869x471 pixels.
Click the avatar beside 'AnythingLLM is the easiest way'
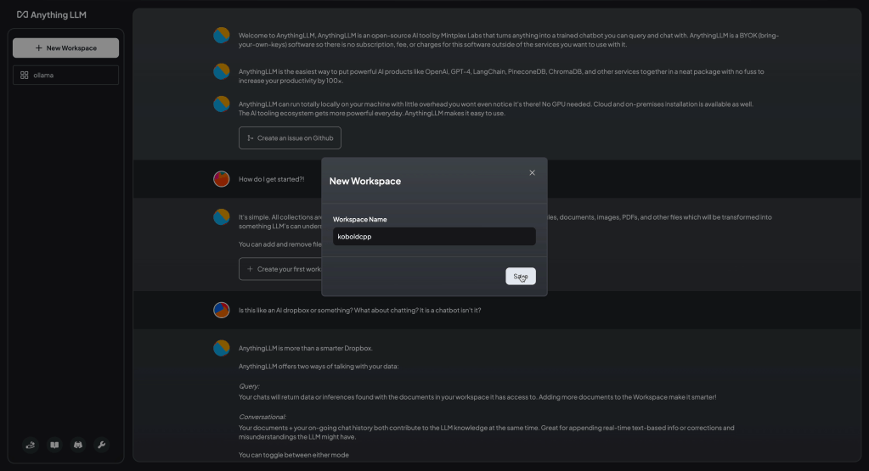pyautogui.click(x=222, y=72)
